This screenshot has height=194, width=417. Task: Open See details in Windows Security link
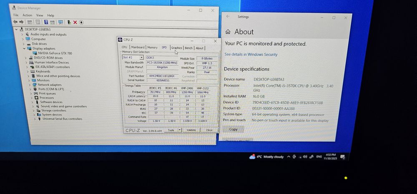pos(251,54)
